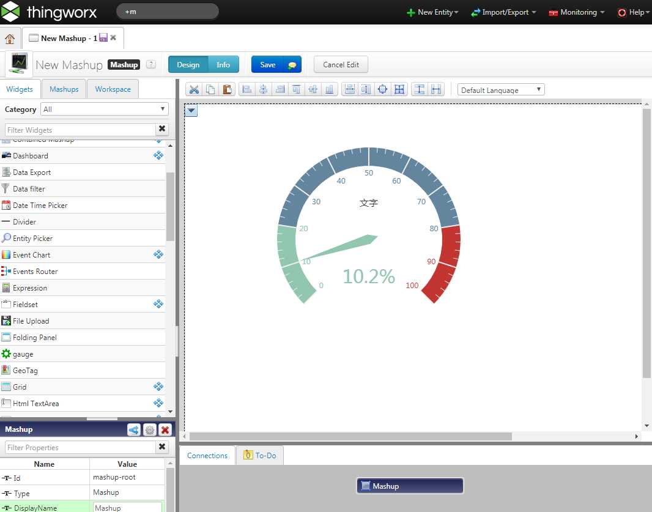This screenshot has height=512, width=652.
Task: Click the responsive icon on Grid row
Action: pyautogui.click(x=158, y=387)
